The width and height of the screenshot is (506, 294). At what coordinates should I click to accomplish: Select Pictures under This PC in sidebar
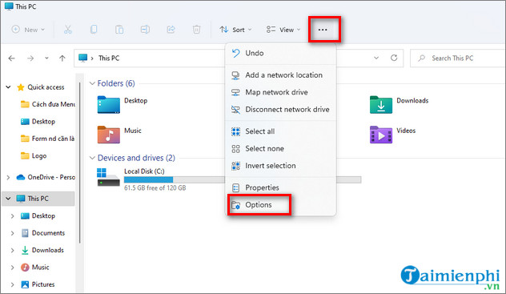[38, 284]
